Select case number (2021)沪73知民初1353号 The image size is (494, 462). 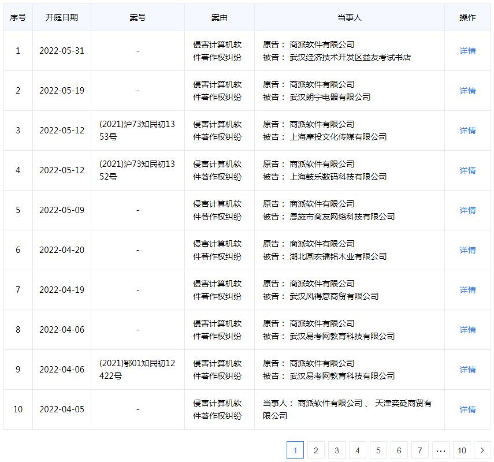(137, 131)
